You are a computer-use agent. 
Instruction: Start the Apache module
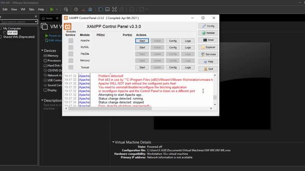tap(142, 41)
